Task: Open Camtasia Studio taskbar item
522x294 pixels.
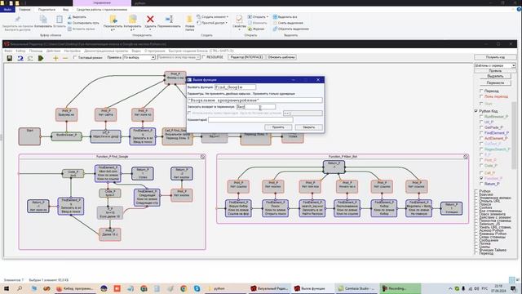Action: click(x=356, y=288)
